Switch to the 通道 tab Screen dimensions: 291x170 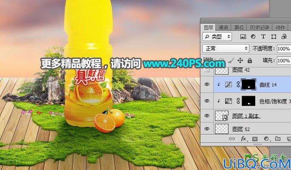[223, 28]
